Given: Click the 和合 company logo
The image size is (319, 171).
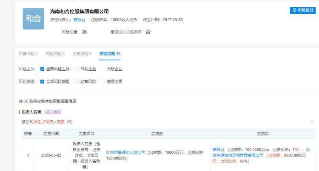Looking at the screenshot, I should click(33, 19).
